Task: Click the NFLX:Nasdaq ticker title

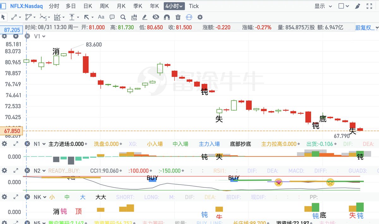Action: pos(27,6)
